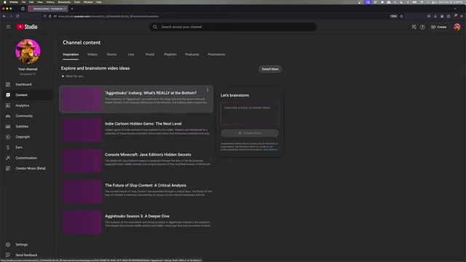Go back with the browser back arrow
Image resolution: width=466 pixels, height=262 pixels.
coord(4,16)
